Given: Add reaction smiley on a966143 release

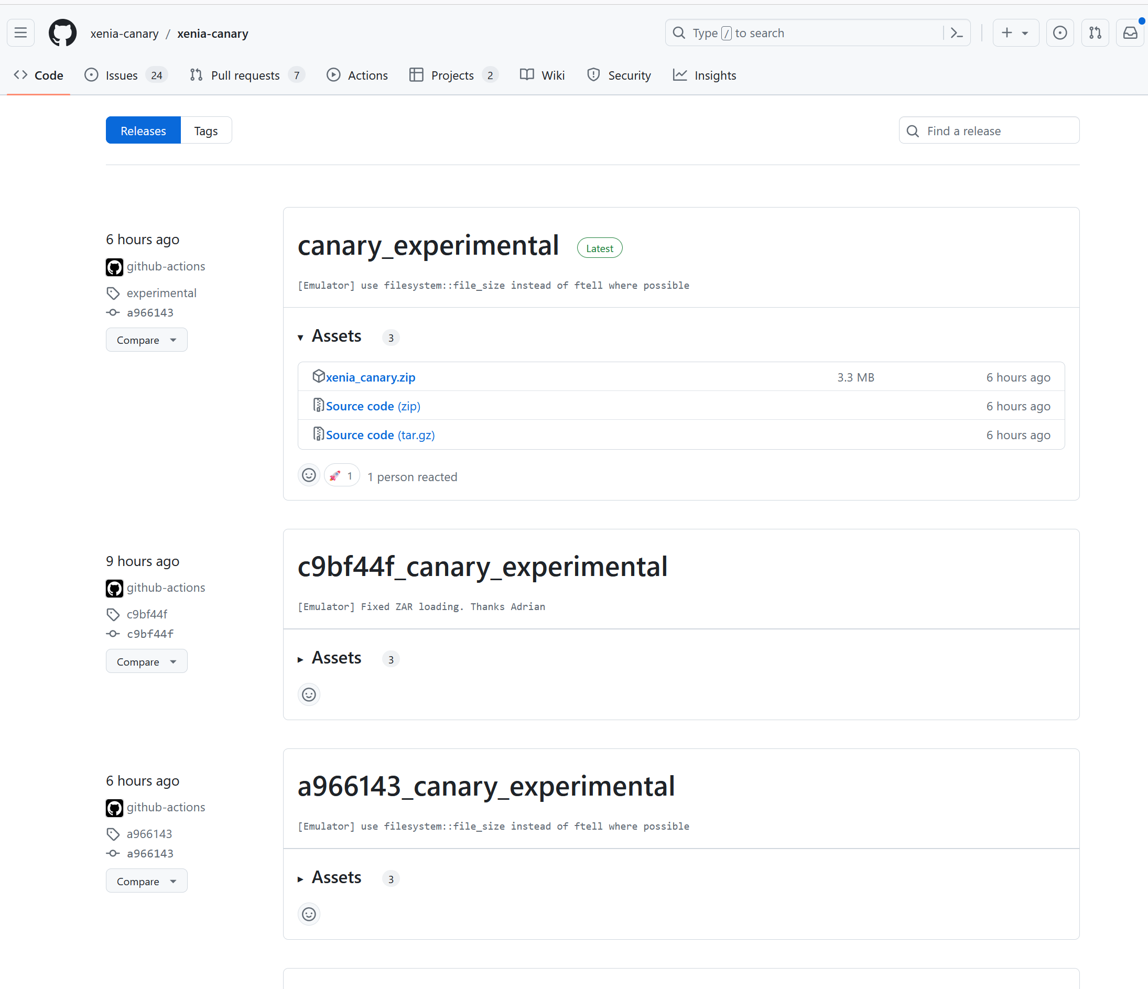Looking at the screenshot, I should (309, 914).
